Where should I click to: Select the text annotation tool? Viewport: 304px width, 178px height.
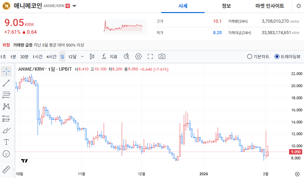[x=6, y=142]
